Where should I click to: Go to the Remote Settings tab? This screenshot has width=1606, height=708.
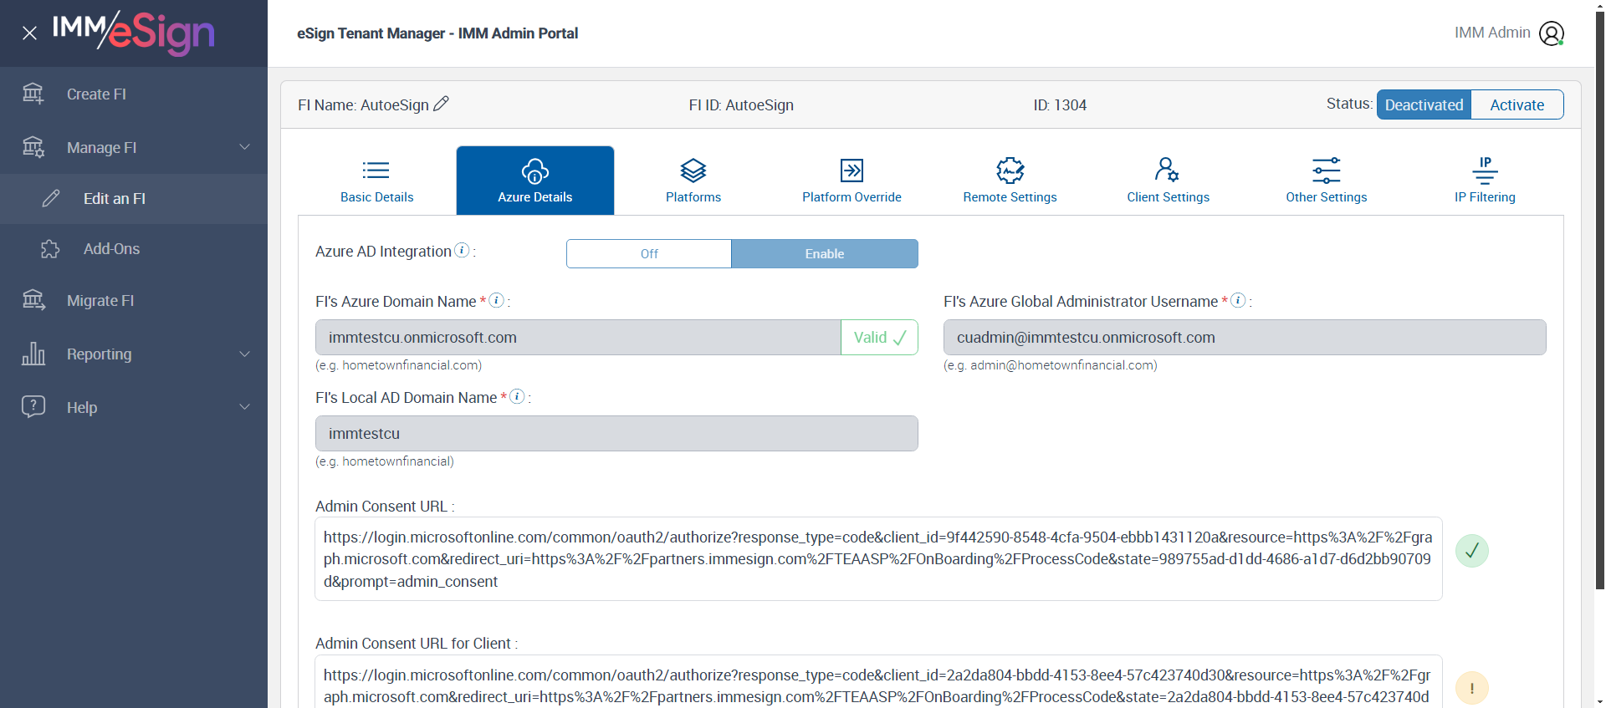tap(1010, 181)
